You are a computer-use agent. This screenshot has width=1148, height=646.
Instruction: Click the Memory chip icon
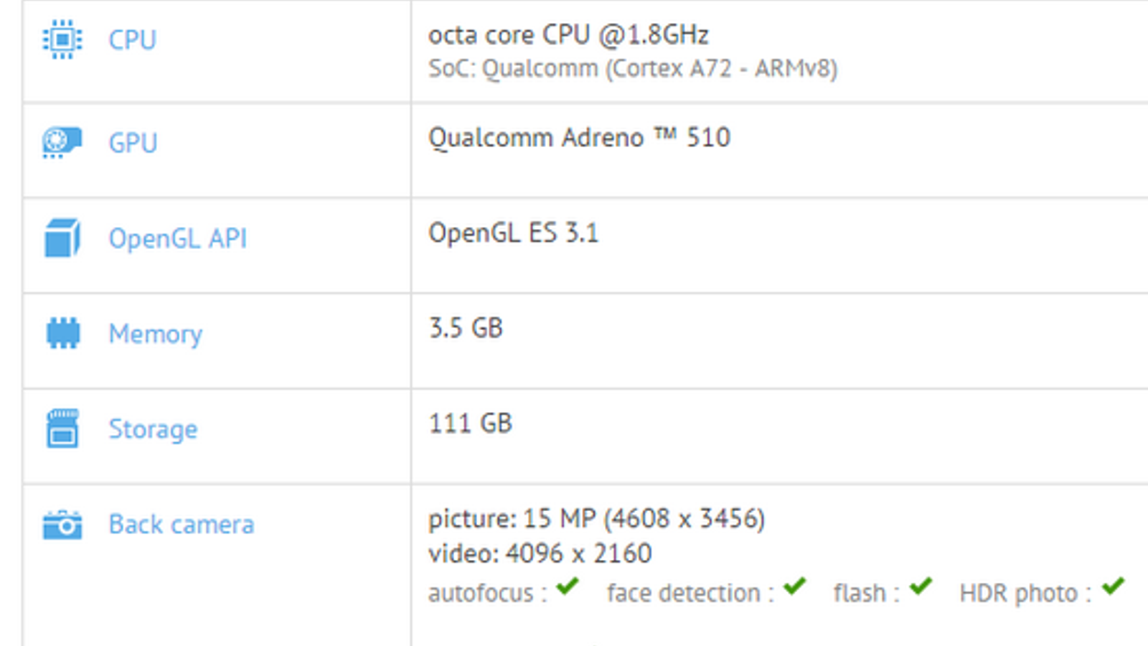click(x=63, y=333)
